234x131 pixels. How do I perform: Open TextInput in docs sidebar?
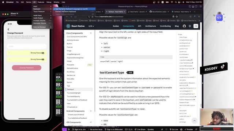click(79, 90)
